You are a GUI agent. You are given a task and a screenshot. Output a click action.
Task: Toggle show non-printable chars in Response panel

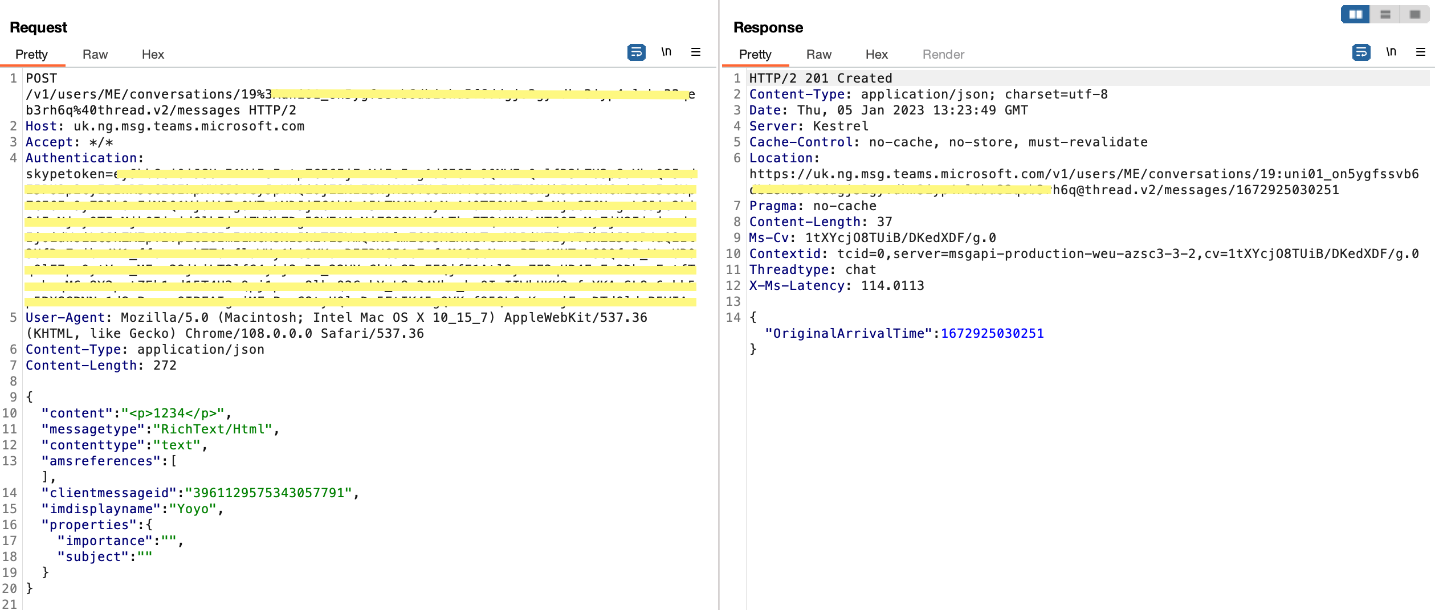pos(1391,52)
